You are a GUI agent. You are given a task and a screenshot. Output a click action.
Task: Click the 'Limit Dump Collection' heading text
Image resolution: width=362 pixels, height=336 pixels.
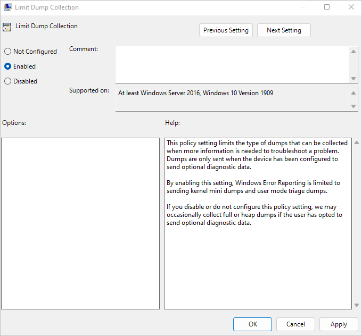pyautogui.click(x=46, y=26)
